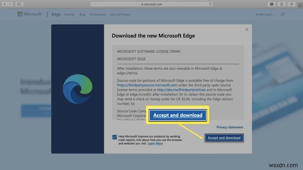Click the Download the new Microsoft Edge heading
Screen dimensions: 303x170
[x=153, y=36]
